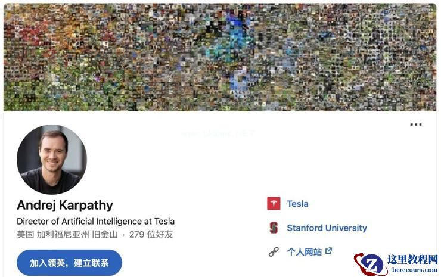Open the three-dot more options menu
441x277 pixels.
pyautogui.click(x=416, y=125)
